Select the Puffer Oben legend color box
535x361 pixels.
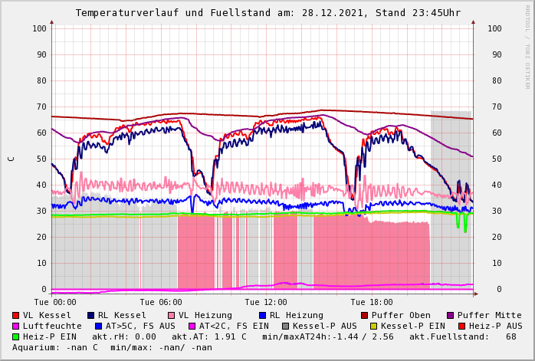pos(365,315)
